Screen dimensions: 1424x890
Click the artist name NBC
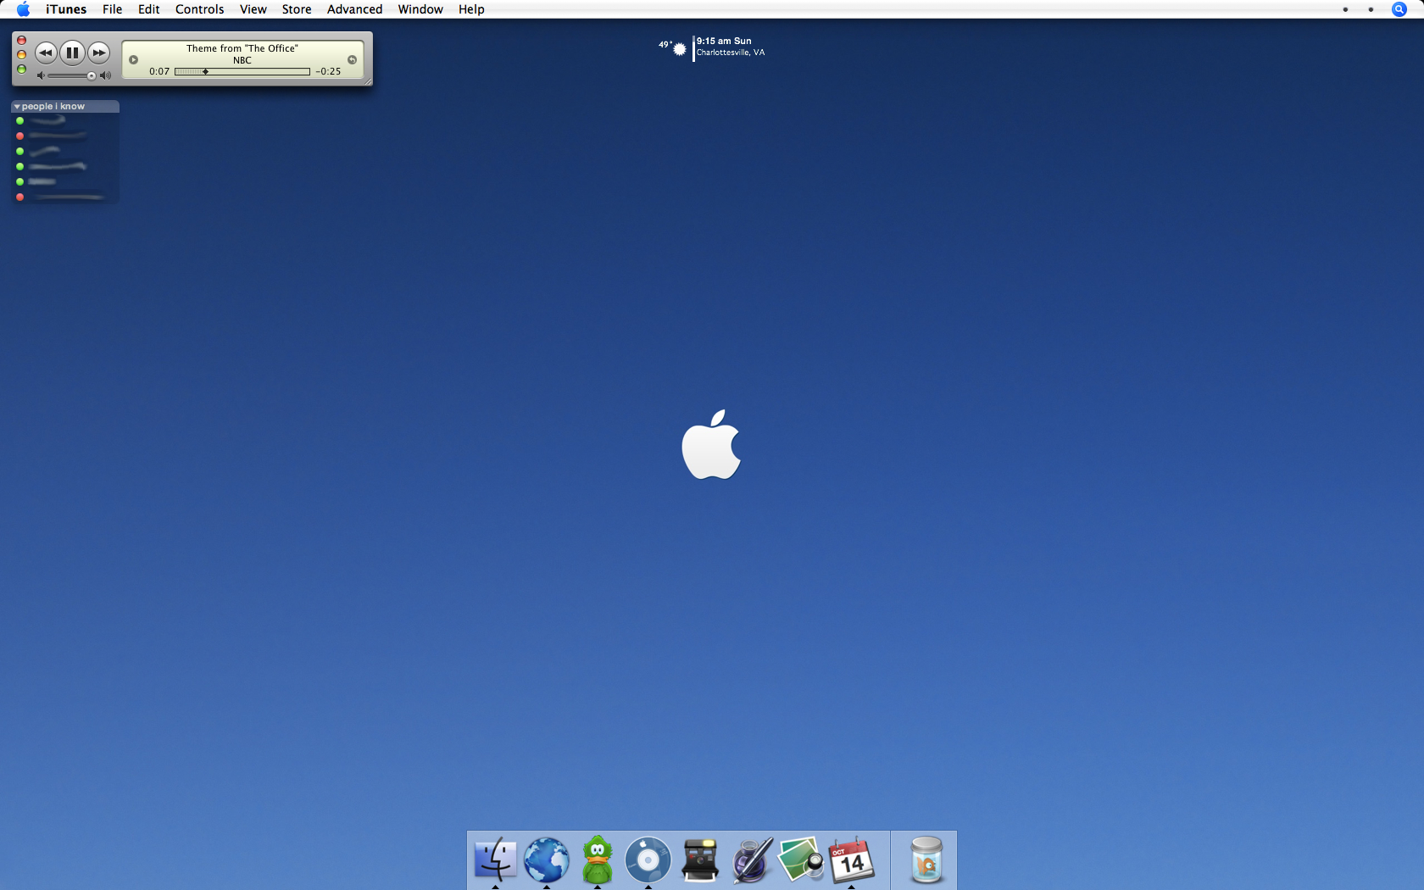click(242, 60)
